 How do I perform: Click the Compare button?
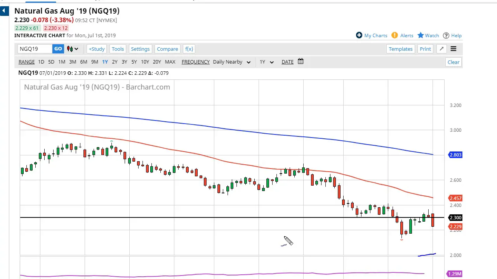167,49
